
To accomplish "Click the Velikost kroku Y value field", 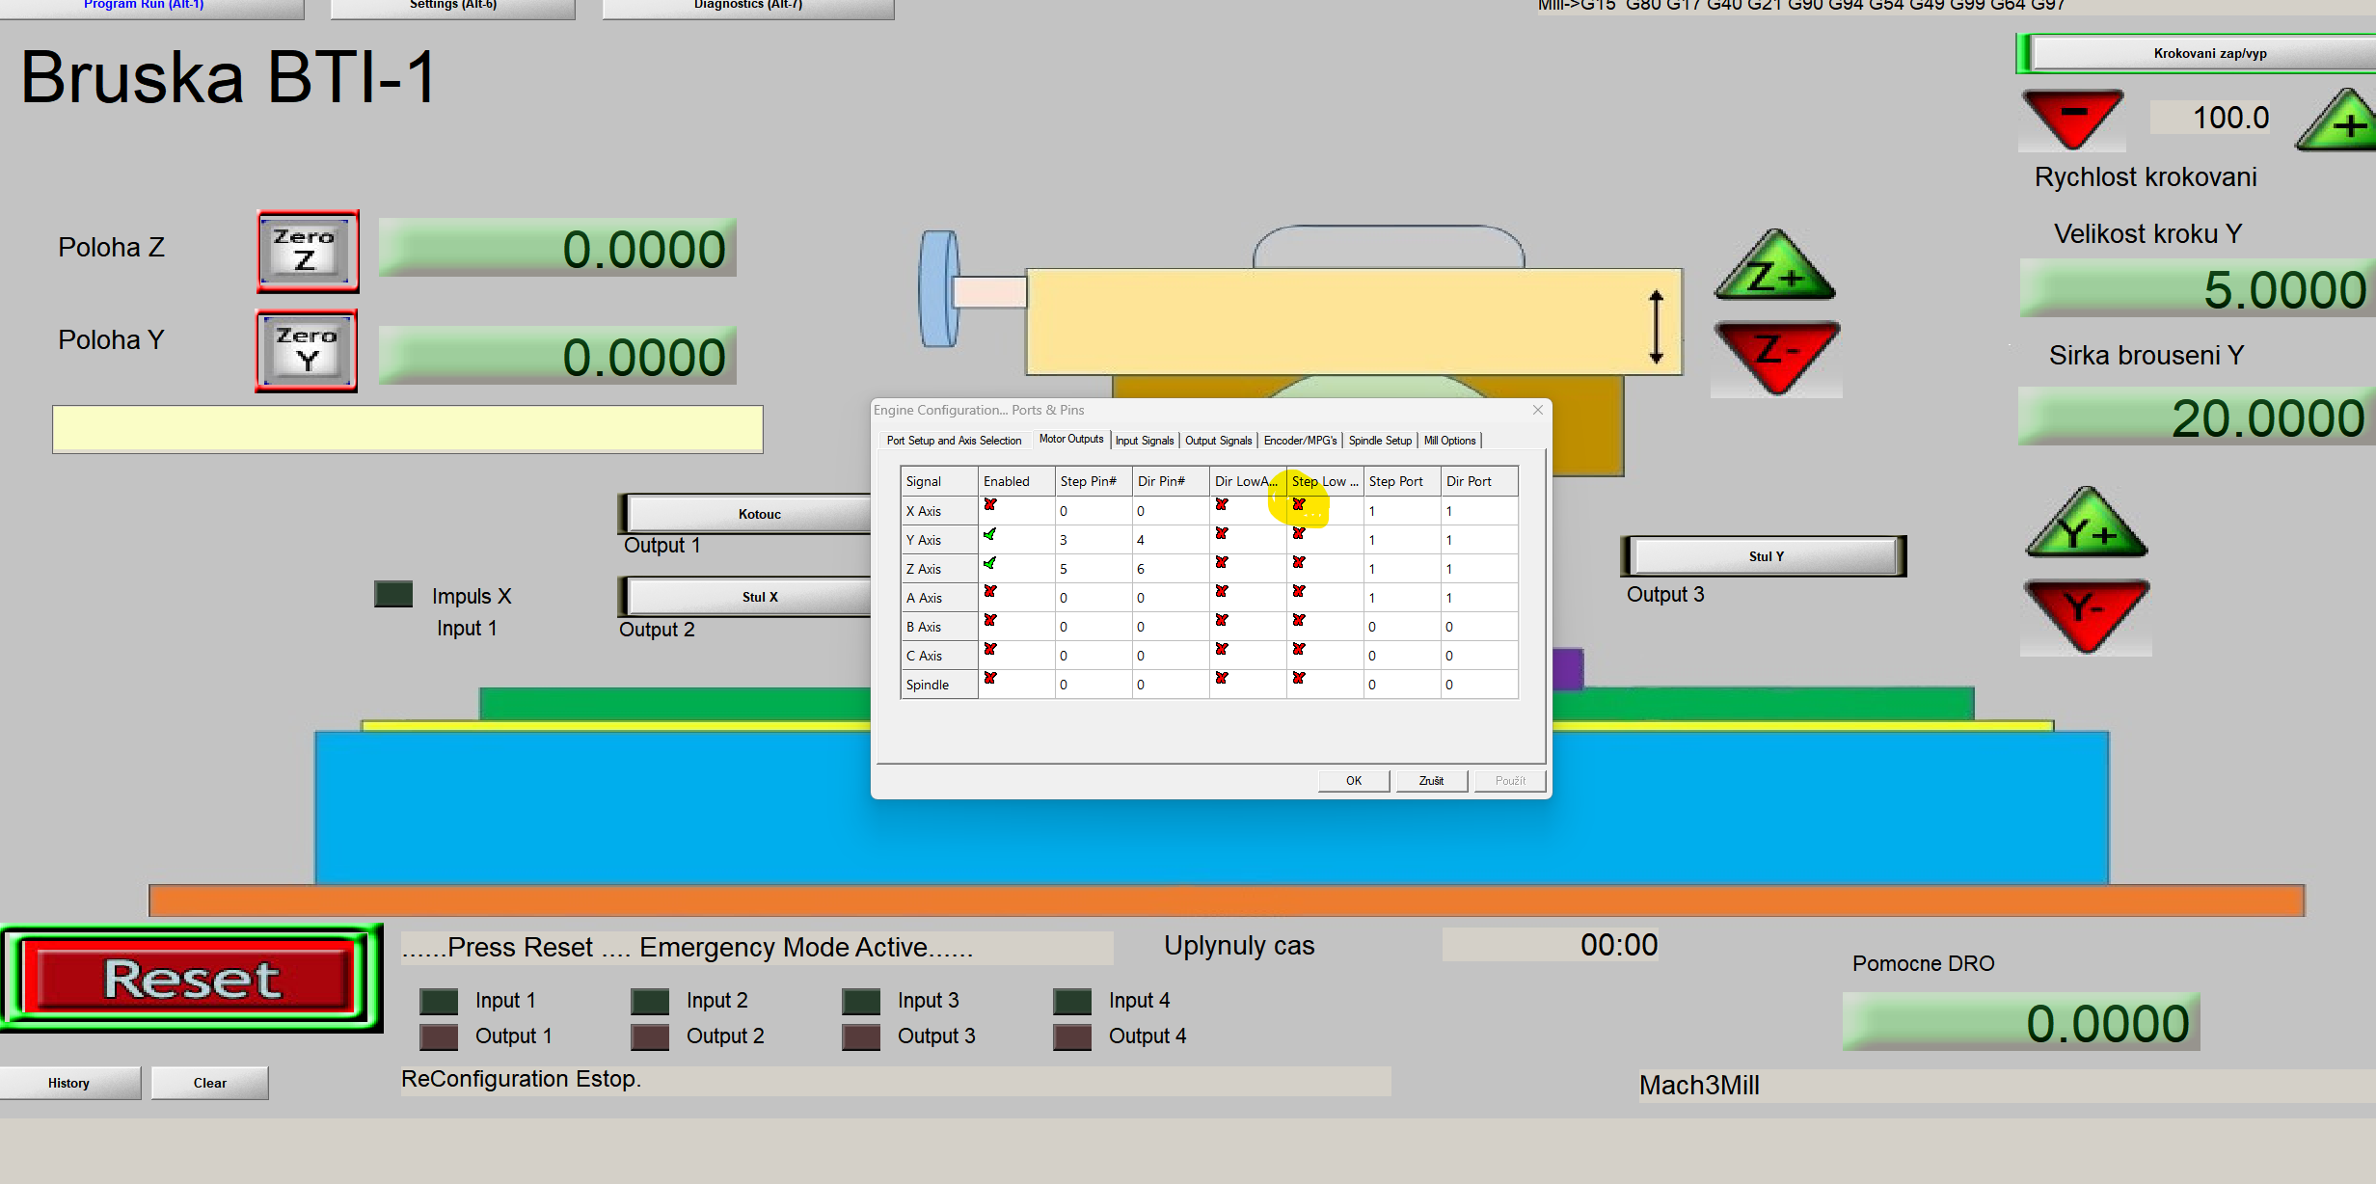I will [x=2197, y=289].
